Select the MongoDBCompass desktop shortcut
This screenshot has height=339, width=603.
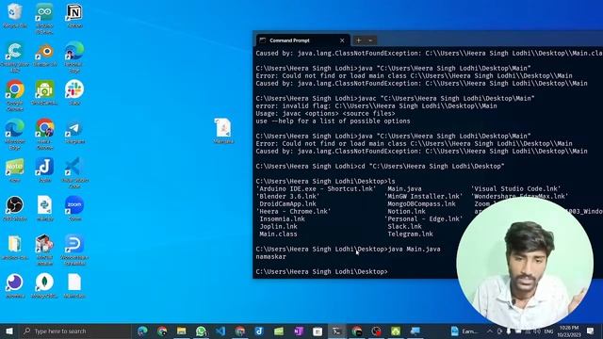(x=44, y=285)
